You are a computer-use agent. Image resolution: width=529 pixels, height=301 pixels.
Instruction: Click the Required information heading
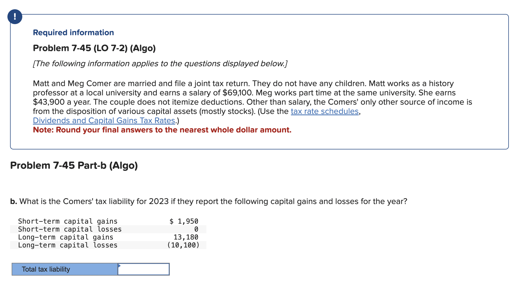(73, 32)
